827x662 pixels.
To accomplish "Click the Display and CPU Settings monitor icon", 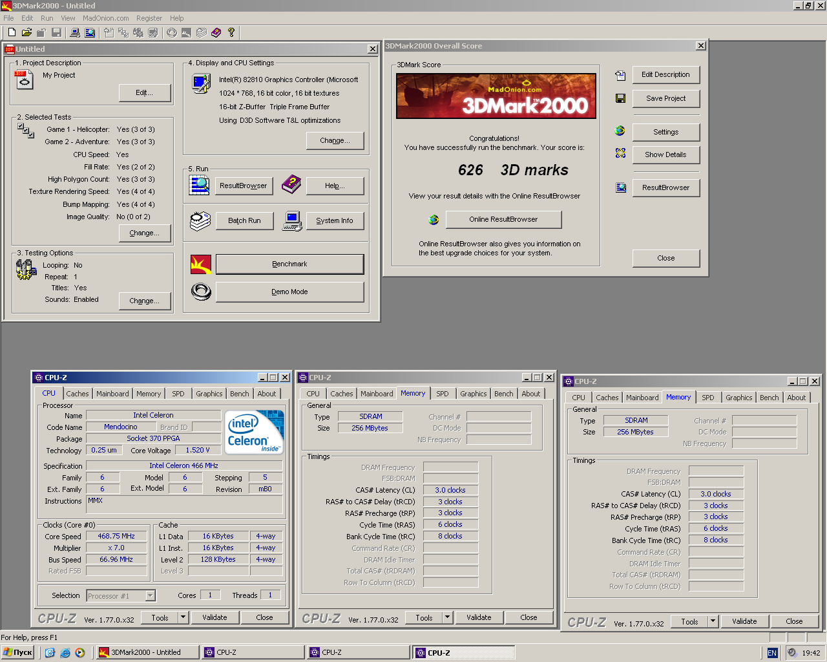I will coord(201,83).
